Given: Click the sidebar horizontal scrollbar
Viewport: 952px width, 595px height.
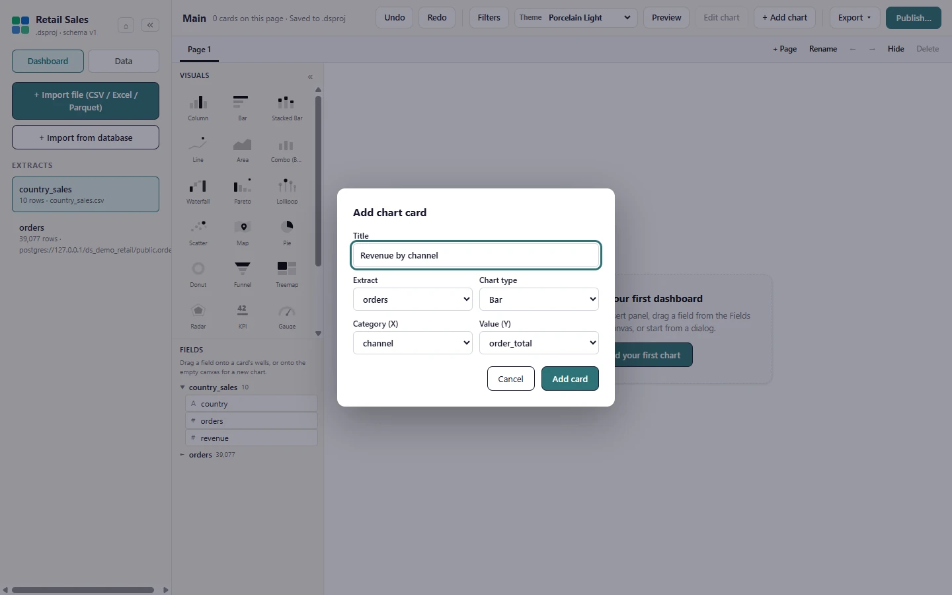Looking at the screenshot, I should (x=83, y=590).
